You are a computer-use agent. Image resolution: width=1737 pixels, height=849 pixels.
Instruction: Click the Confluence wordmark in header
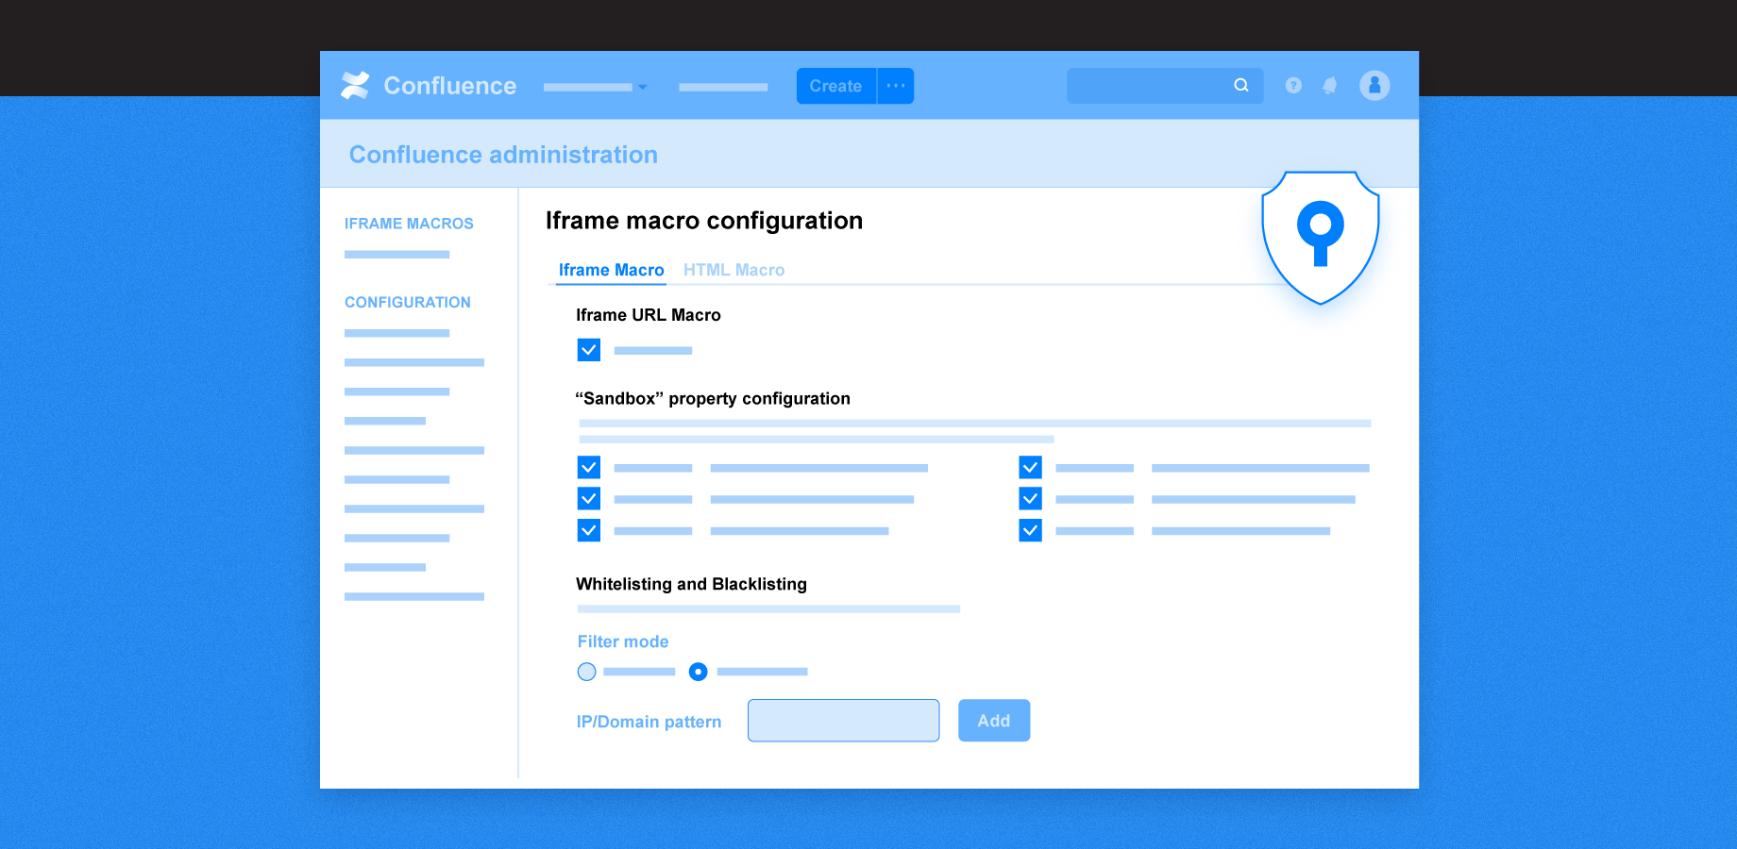pyautogui.click(x=450, y=86)
